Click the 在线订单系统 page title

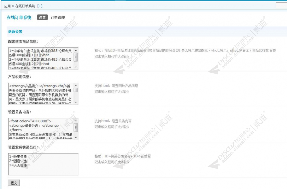(x=19, y=17)
